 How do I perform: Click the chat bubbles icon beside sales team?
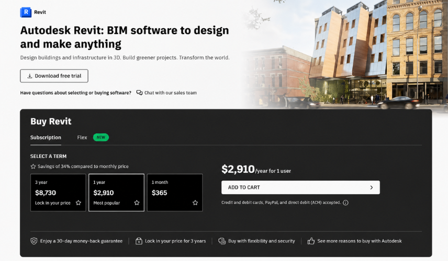(139, 92)
